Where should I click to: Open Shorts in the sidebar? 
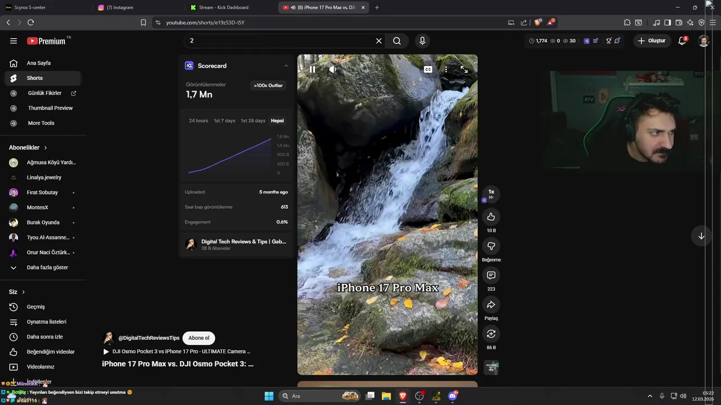pos(43,78)
